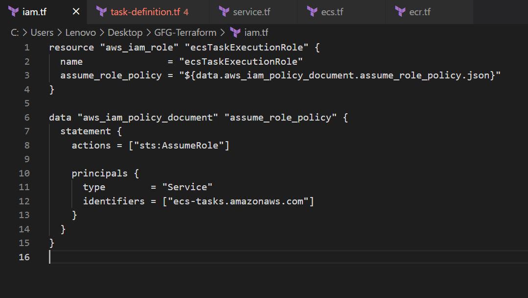Close the iam.tf editor tab
The width and height of the screenshot is (528, 298).
(x=76, y=12)
